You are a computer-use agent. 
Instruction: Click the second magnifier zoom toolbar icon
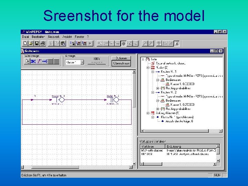(x=151, y=43)
